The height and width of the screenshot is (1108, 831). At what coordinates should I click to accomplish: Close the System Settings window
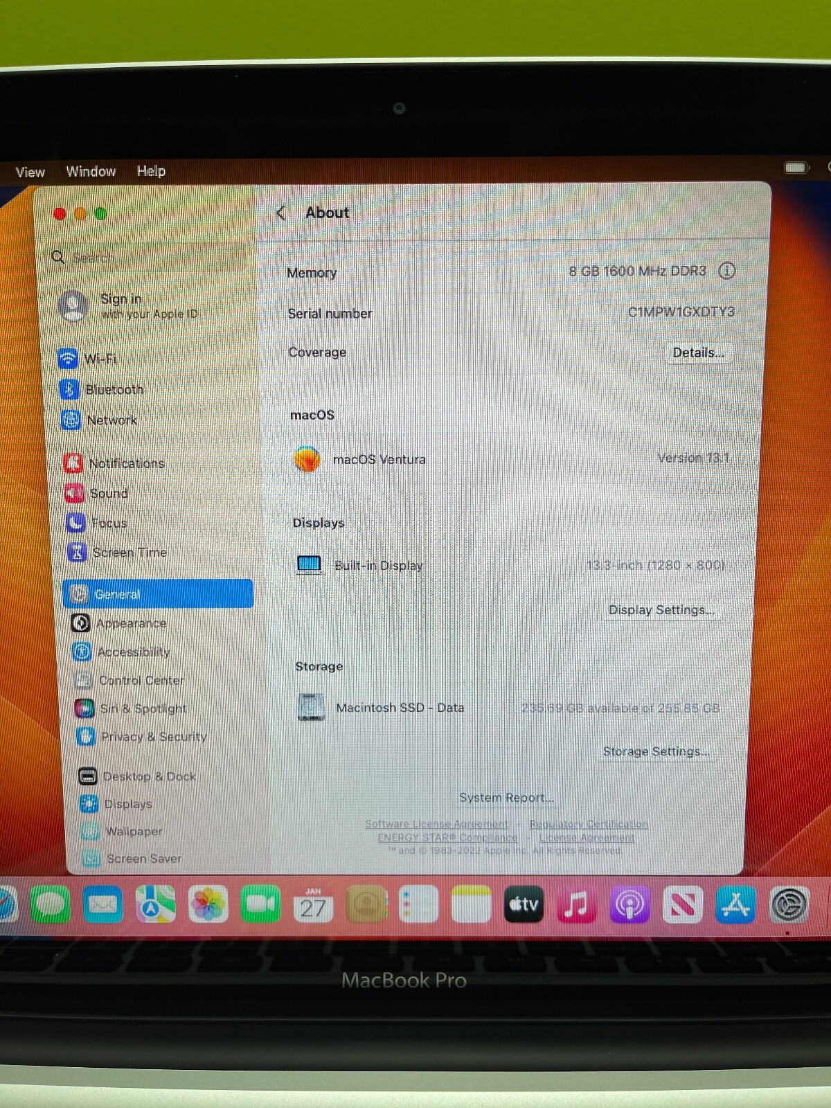(60, 214)
